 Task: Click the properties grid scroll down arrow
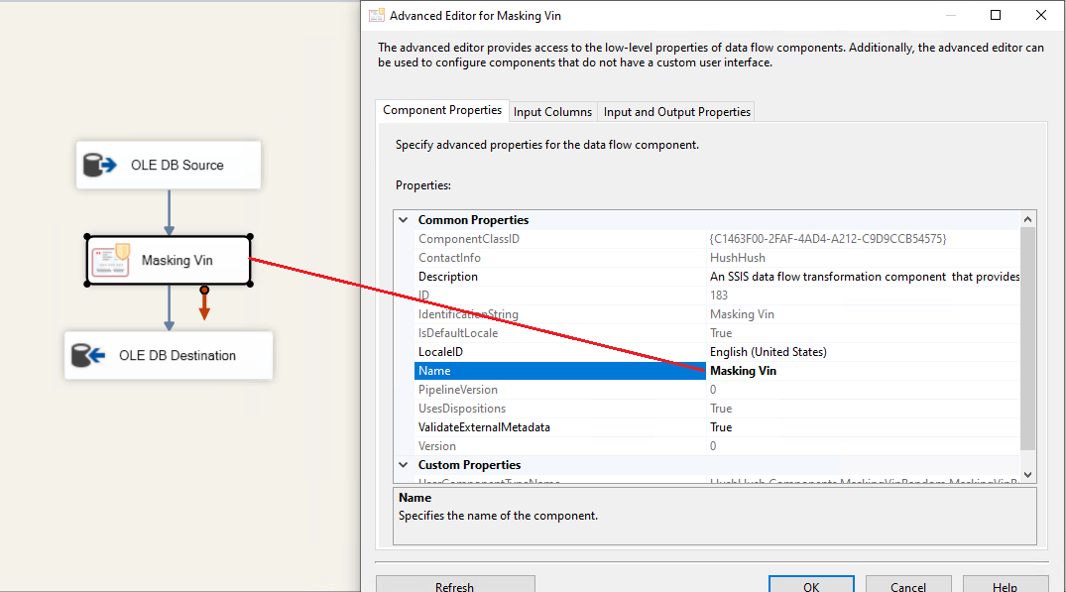[1027, 475]
